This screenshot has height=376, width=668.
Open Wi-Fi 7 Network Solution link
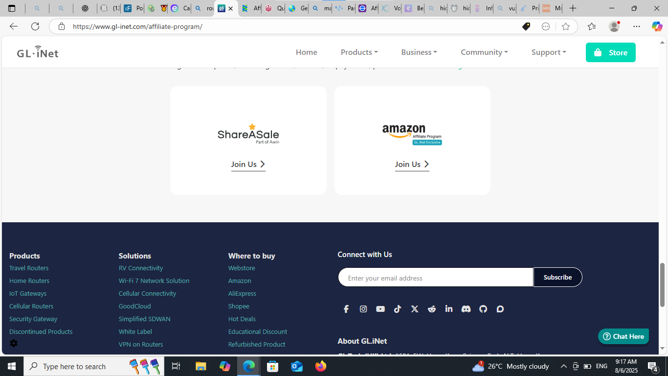click(x=154, y=281)
